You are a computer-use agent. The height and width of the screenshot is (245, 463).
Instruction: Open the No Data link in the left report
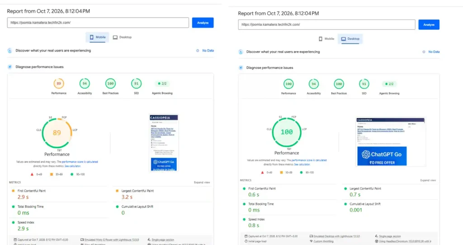tap(208, 51)
